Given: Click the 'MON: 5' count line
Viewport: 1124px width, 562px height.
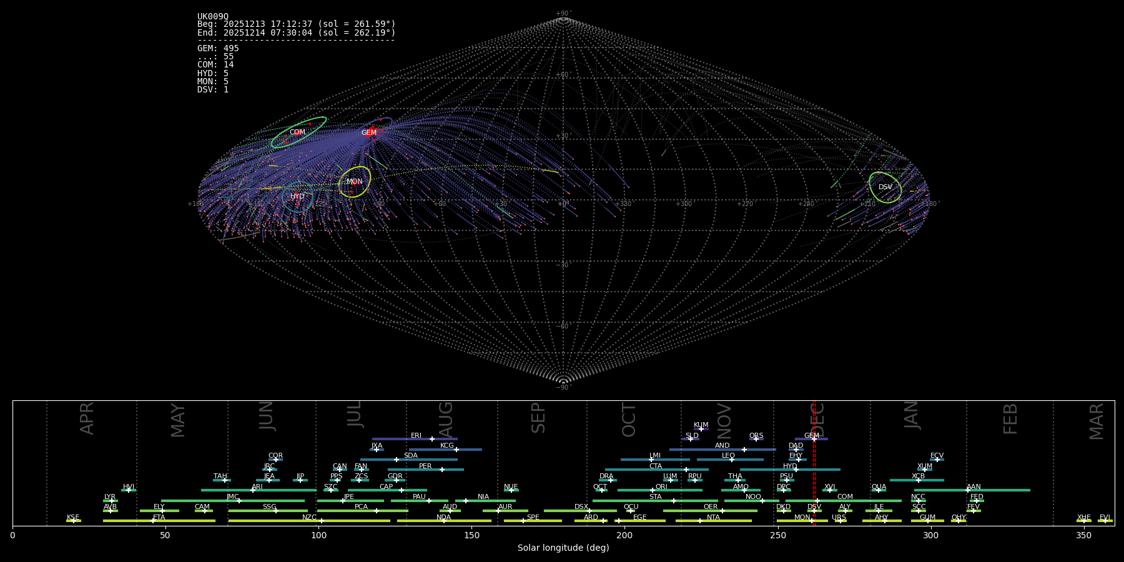Looking at the screenshot, I should click(x=213, y=82).
